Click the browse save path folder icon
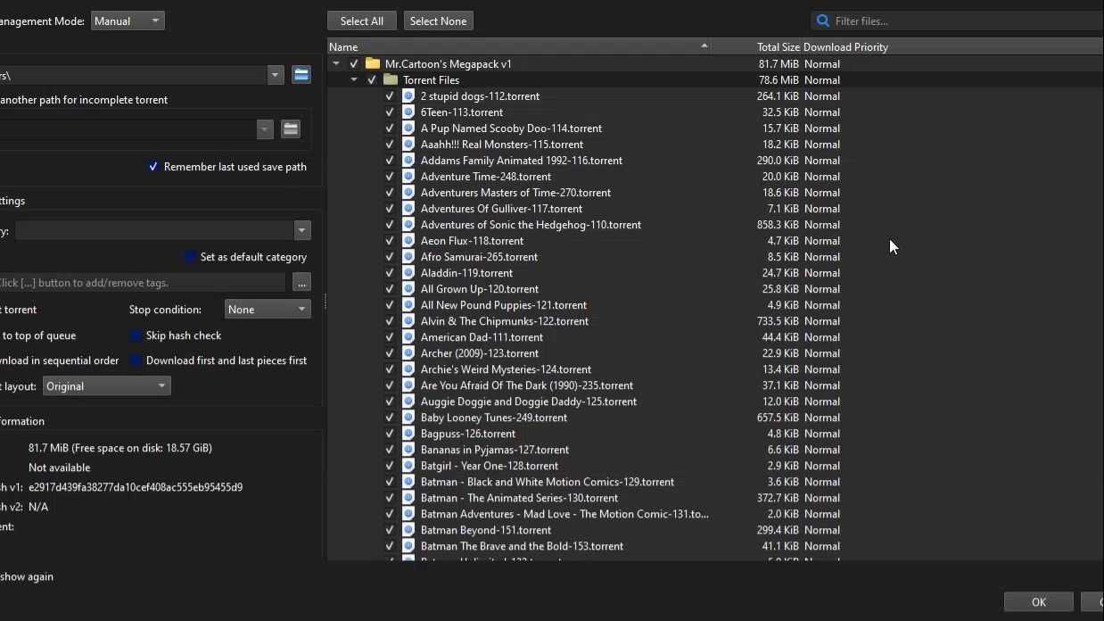Image resolution: width=1104 pixels, height=621 pixels. pos(301,75)
